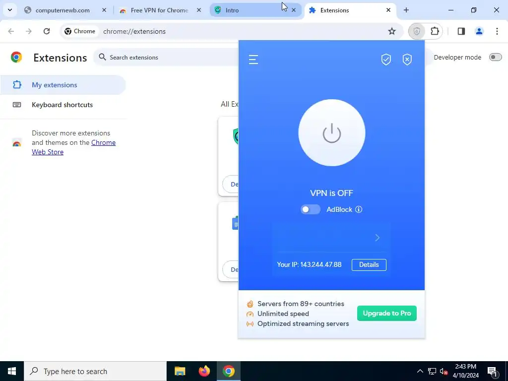Click the shield X icon in VPN popup
Image resolution: width=508 pixels, height=381 pixels.
(407, 60)
